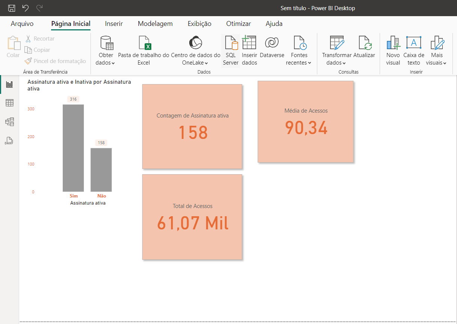The image size is (457, 324).
Task: Open the Modelagem tab
Action: (155, 24)
